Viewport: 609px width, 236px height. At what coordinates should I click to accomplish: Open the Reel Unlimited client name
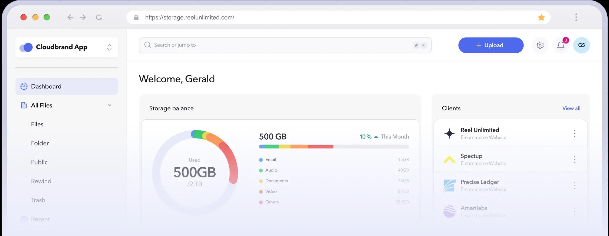coord(480,130)
